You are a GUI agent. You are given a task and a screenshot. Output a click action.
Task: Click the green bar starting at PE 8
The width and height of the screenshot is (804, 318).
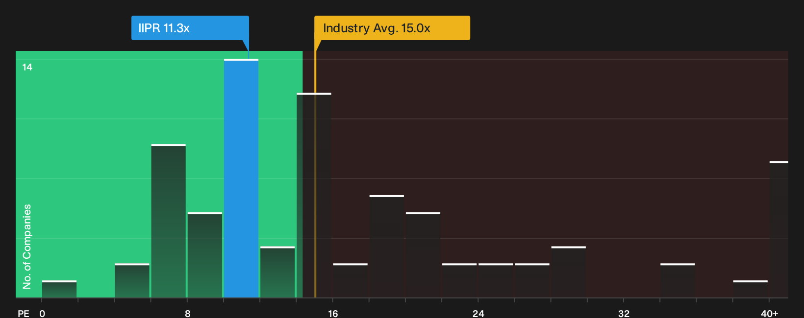(x=205, y=255)
